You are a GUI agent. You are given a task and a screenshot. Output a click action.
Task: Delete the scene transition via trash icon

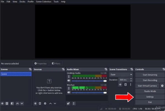125,85
